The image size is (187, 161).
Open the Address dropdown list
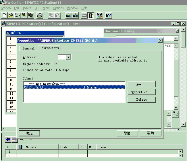coord(68,57)
